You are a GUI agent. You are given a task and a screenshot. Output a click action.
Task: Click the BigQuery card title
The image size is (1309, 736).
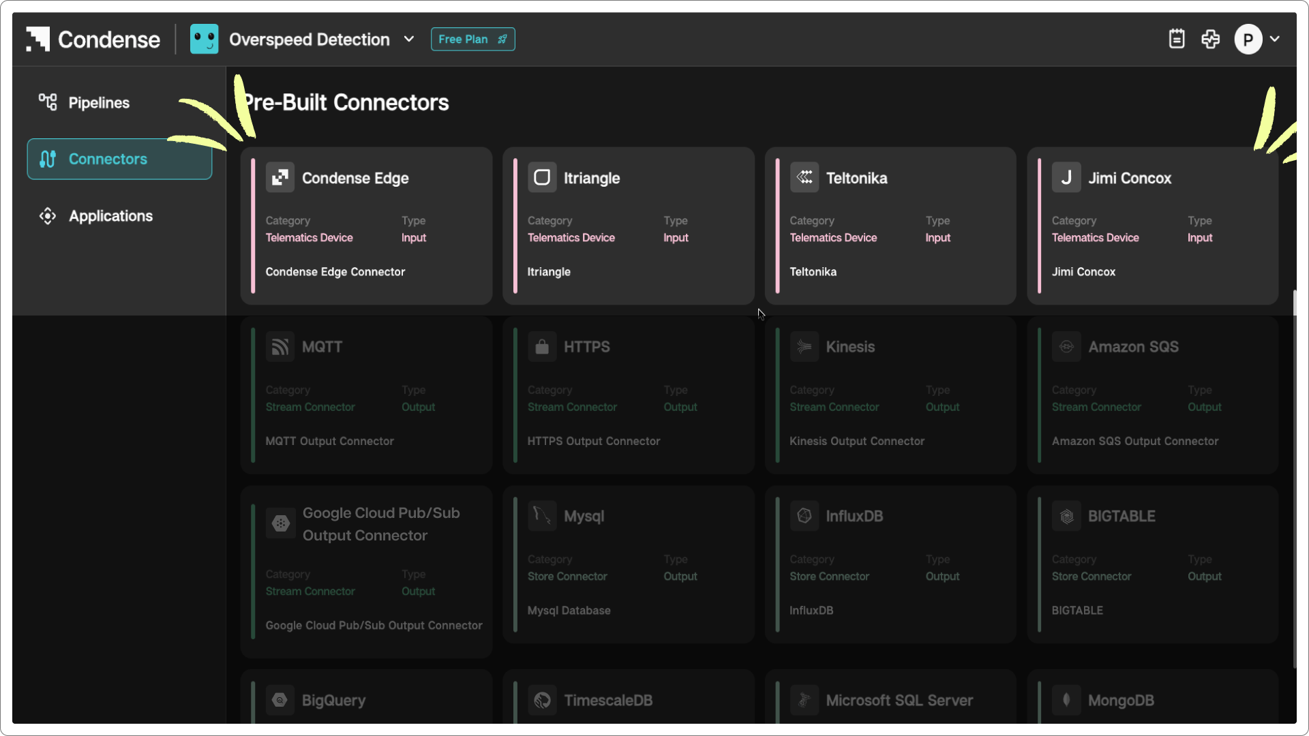[x=333, y=701]
